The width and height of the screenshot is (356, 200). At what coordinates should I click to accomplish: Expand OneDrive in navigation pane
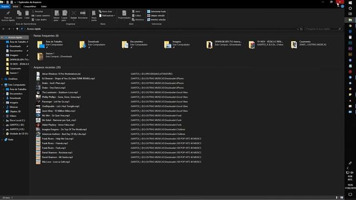[2, 79]
